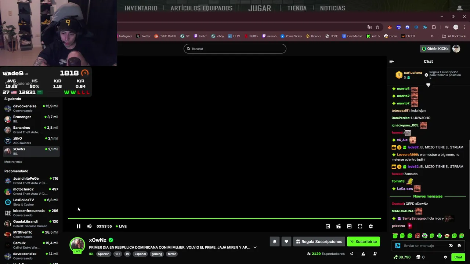
Task: Click xOwNz streamer avatar
Action: pyautogui.click(x=77, y=245)
